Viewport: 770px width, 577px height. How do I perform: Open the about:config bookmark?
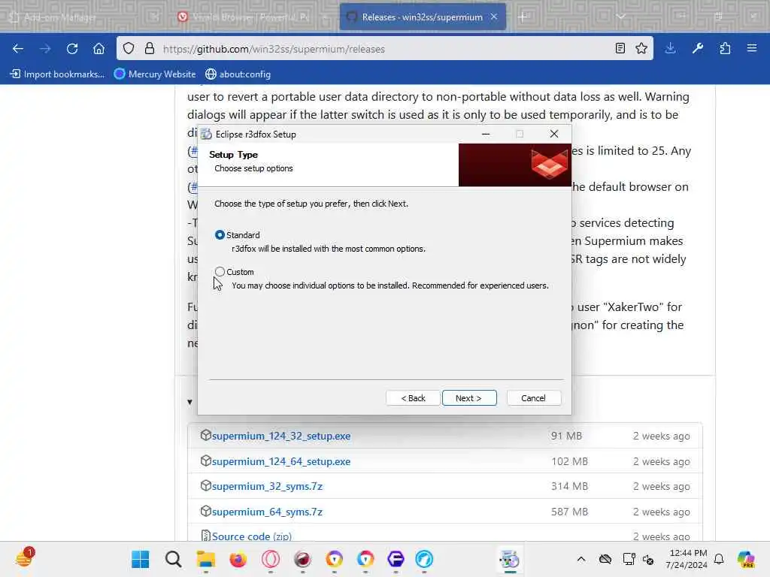coord(238,74)
